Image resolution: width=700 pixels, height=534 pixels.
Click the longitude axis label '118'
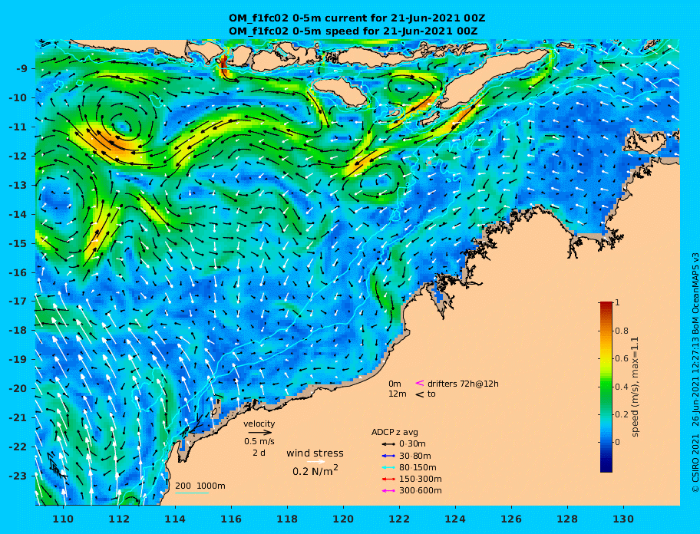(287, 519)
